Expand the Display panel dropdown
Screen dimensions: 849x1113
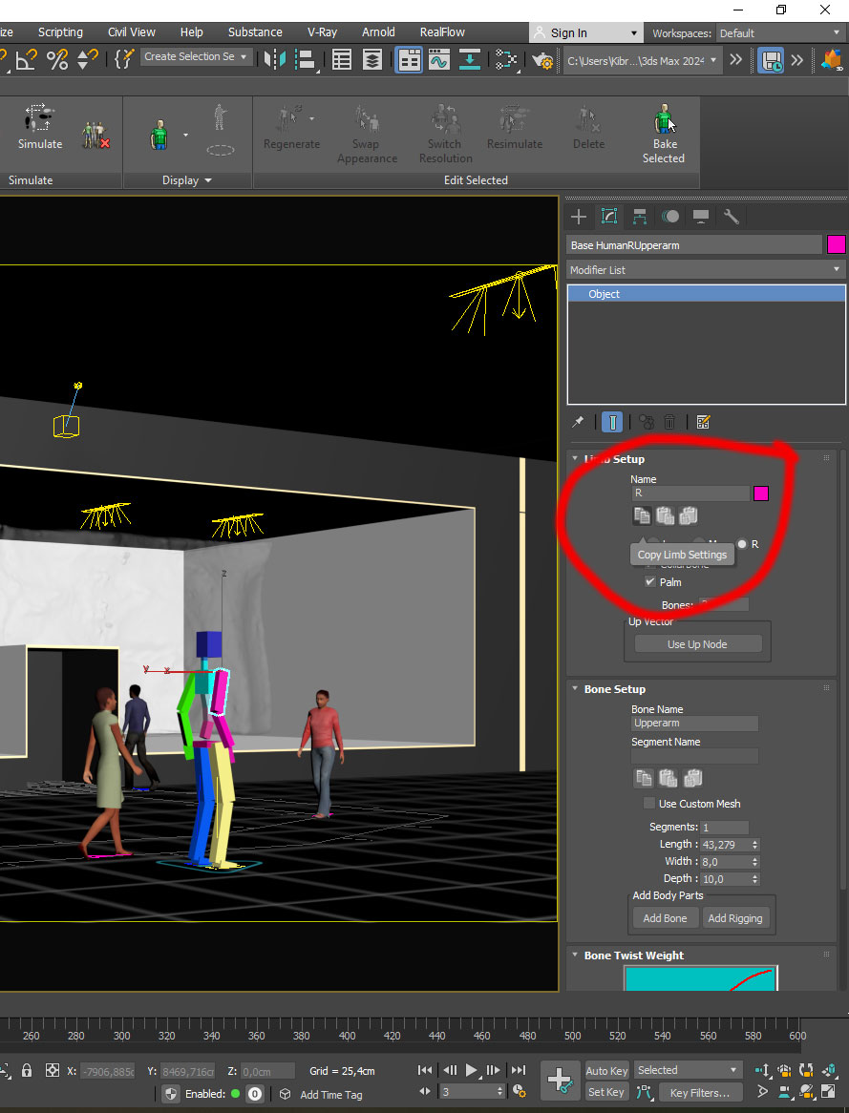187,180
